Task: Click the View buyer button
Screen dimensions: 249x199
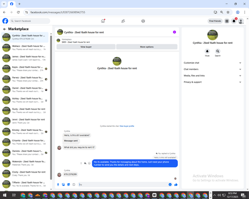Action: 86,47
